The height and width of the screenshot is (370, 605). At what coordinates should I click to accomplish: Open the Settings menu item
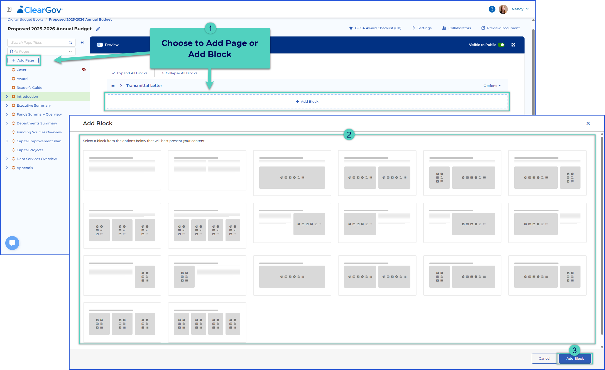[x=422, y=28]
